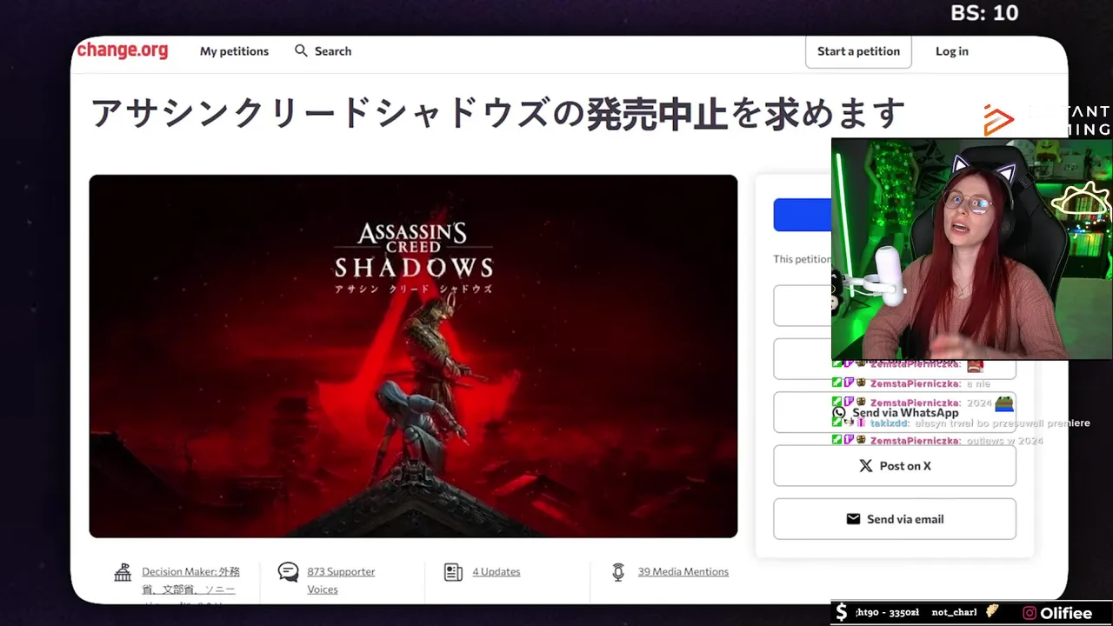The height and width of the screenshot is (626, 1113).
Task: Click the Send via WhatsApp button
Action: pos(894,412)
